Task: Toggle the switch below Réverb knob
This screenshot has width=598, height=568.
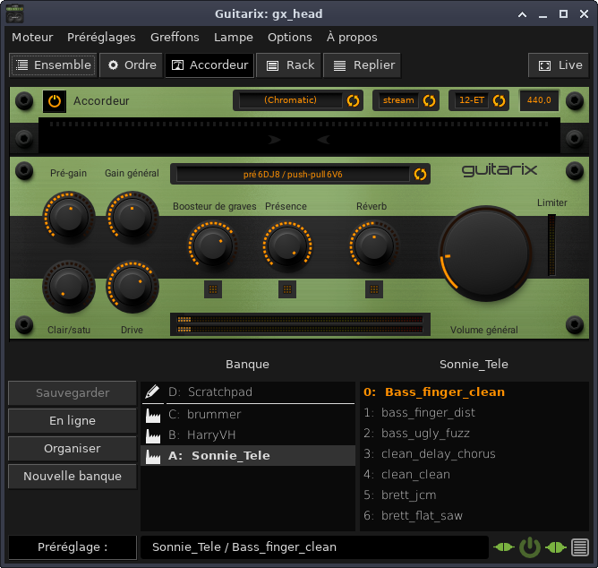Action: click(374, 288)
